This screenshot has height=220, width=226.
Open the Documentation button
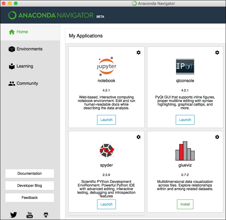point(30,174)
